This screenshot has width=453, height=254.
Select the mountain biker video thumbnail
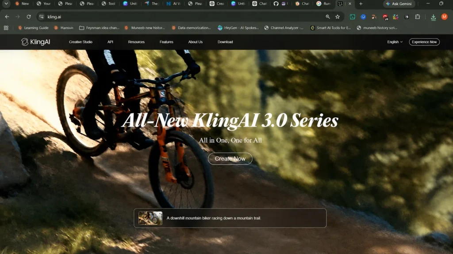(x=150, y=218)
